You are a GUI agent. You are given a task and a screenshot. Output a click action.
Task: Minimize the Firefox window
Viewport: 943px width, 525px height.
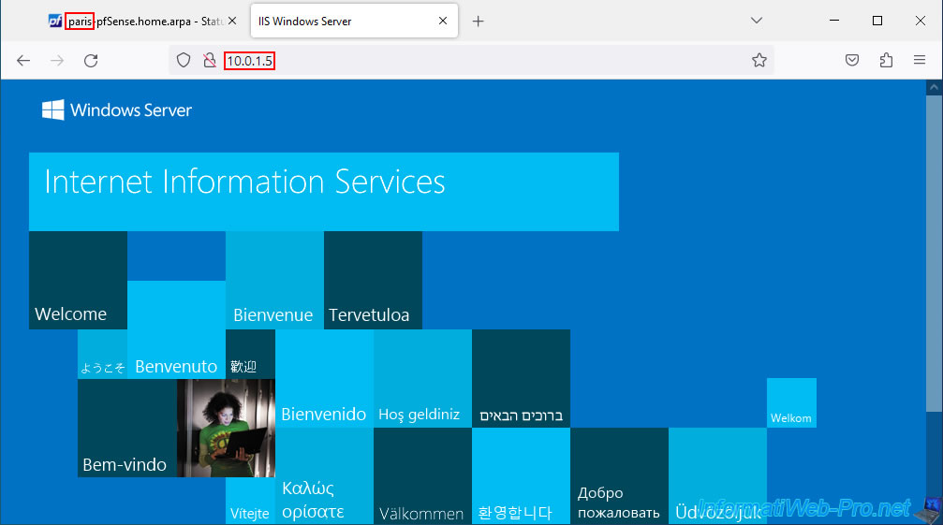[x=834, y=21]
